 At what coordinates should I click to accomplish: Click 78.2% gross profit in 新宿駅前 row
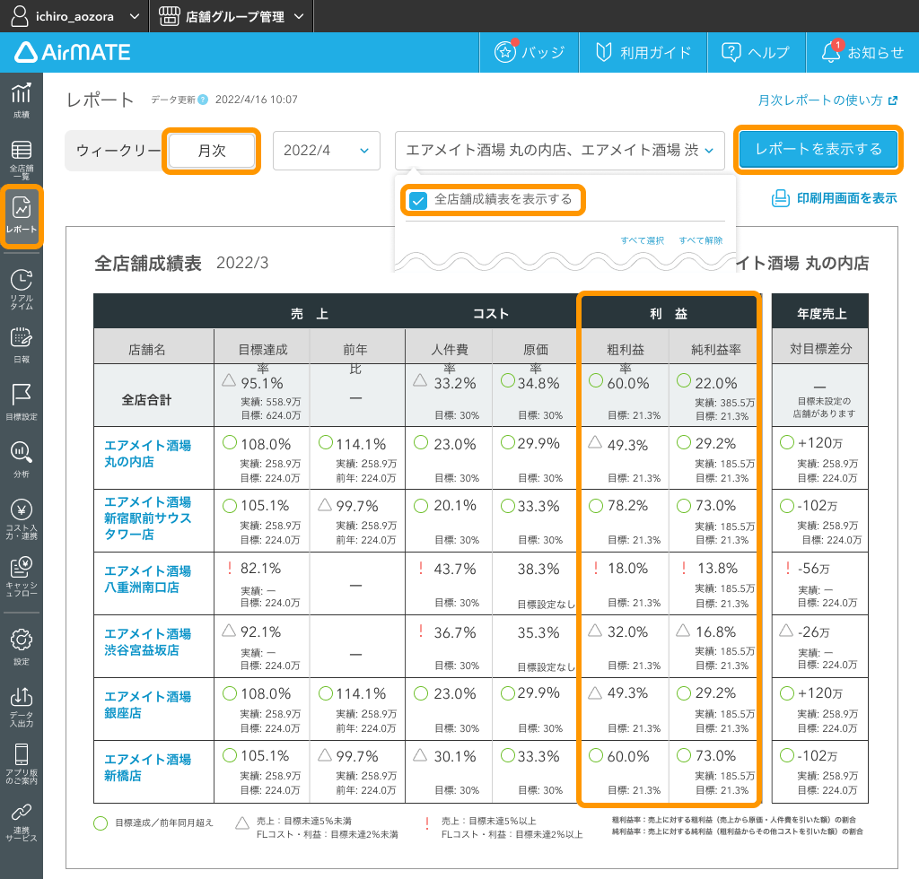(627, 505)
